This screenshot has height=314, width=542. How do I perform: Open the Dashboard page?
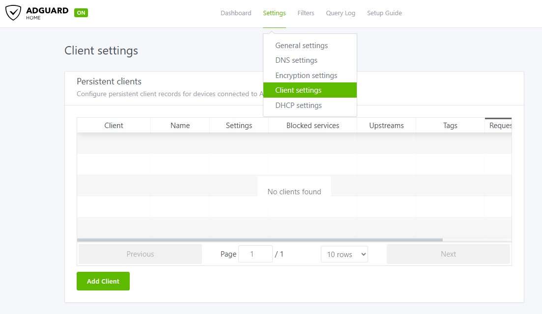tap(236, 13)
